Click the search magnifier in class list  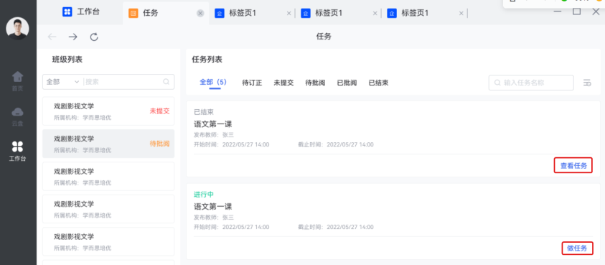(167, 81)
